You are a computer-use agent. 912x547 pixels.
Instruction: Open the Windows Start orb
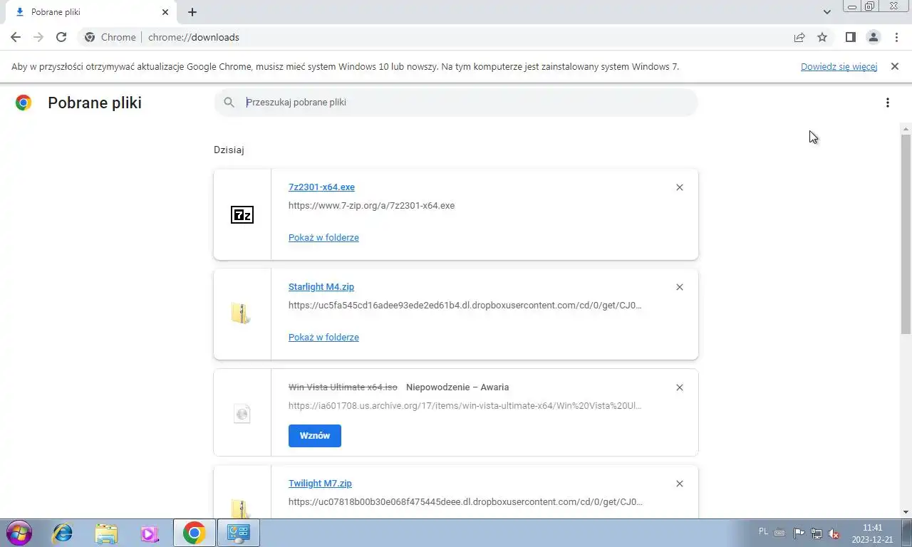[x=19, y=533]
